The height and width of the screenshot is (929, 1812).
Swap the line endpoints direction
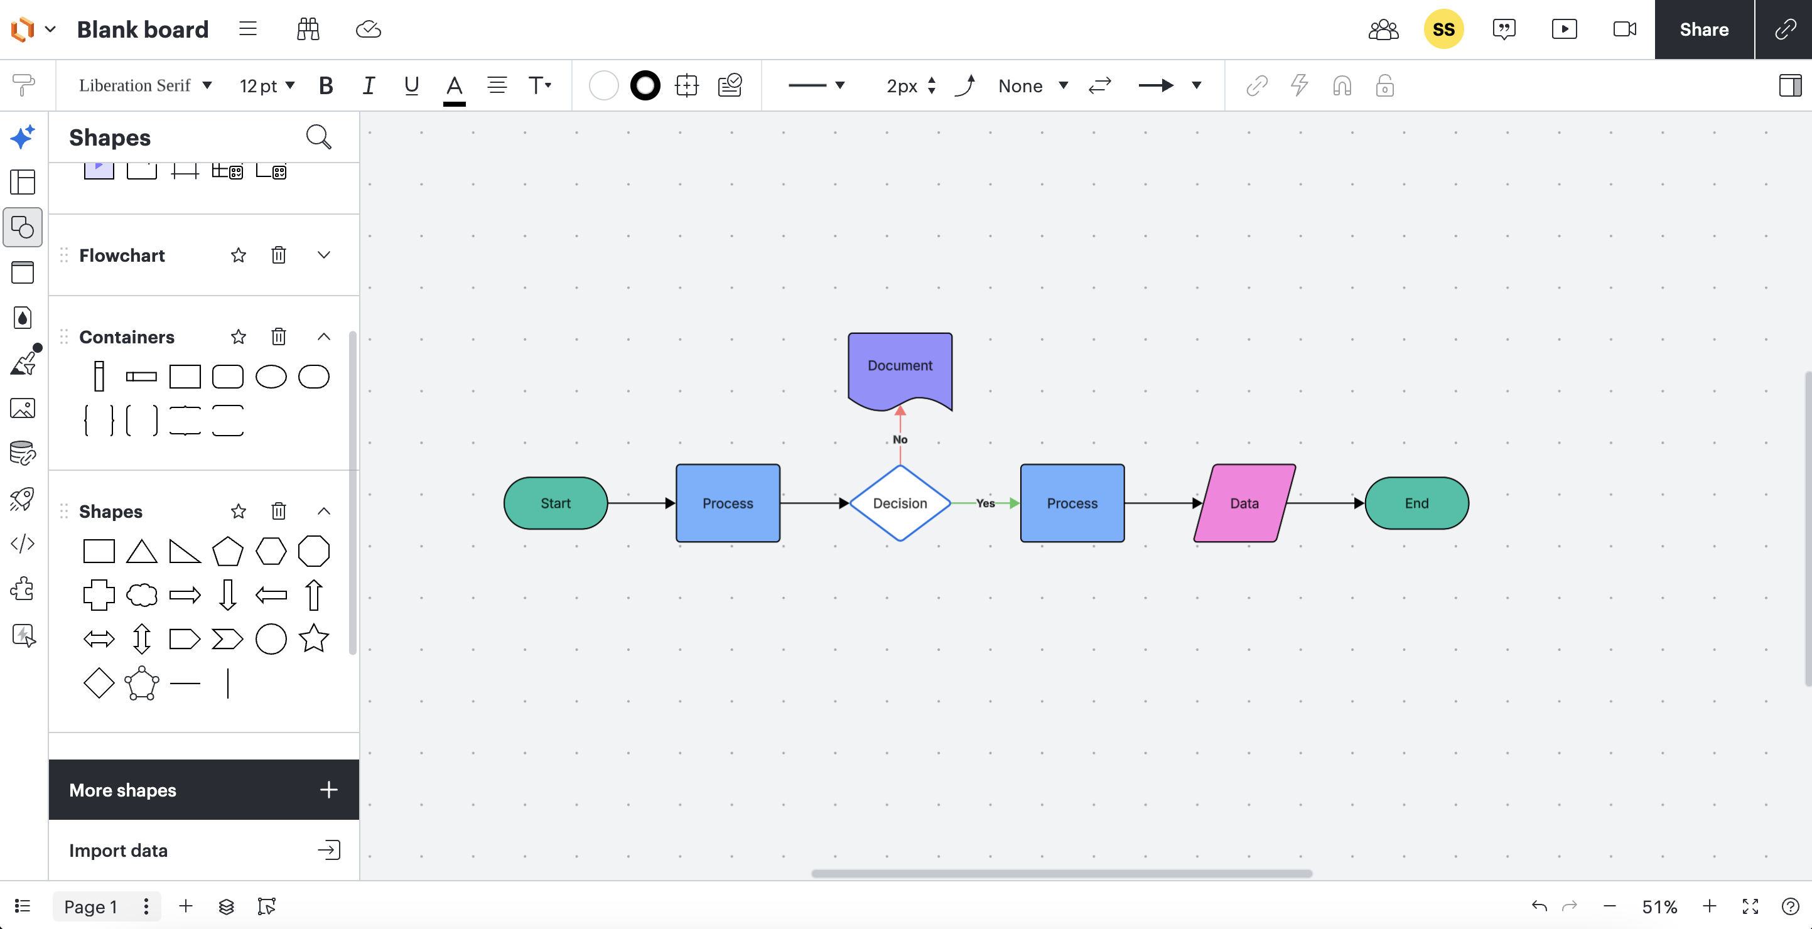pyautogui.click(x=1099, y=85)
